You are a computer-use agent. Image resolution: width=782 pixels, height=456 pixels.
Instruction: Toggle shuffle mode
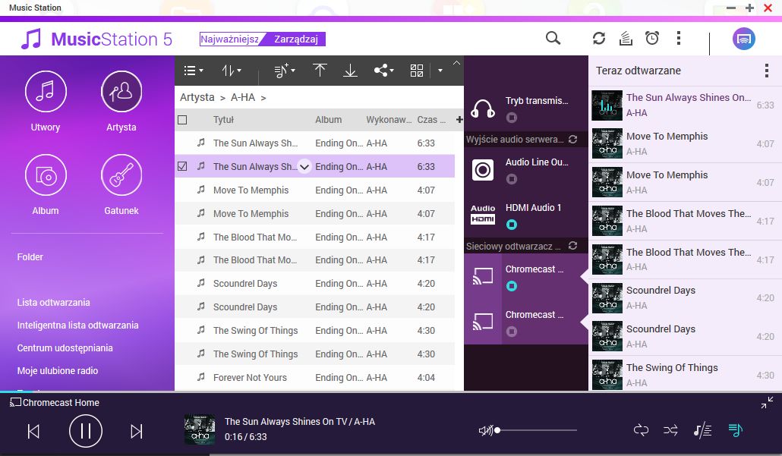click(x=670, y=430)
